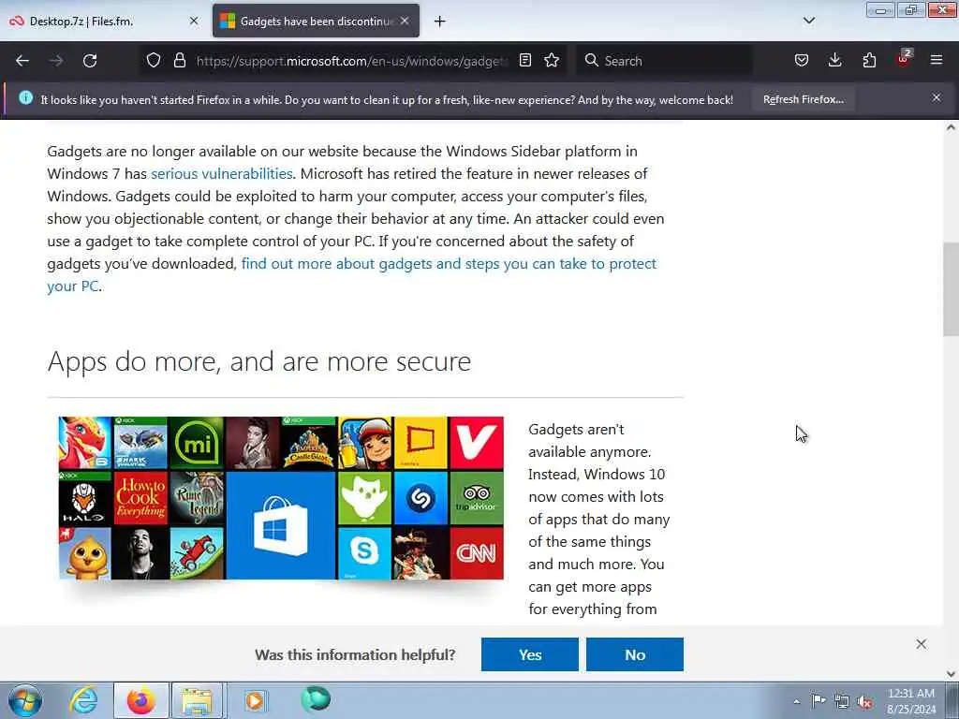959x719 pixels.
Task: Click the How to Cook Everything tile
Action: (x=140, y=498)
